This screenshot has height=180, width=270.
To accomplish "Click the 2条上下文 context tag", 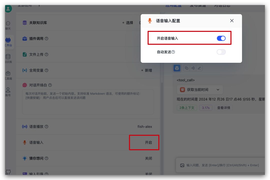I will (x=187, y=108).
